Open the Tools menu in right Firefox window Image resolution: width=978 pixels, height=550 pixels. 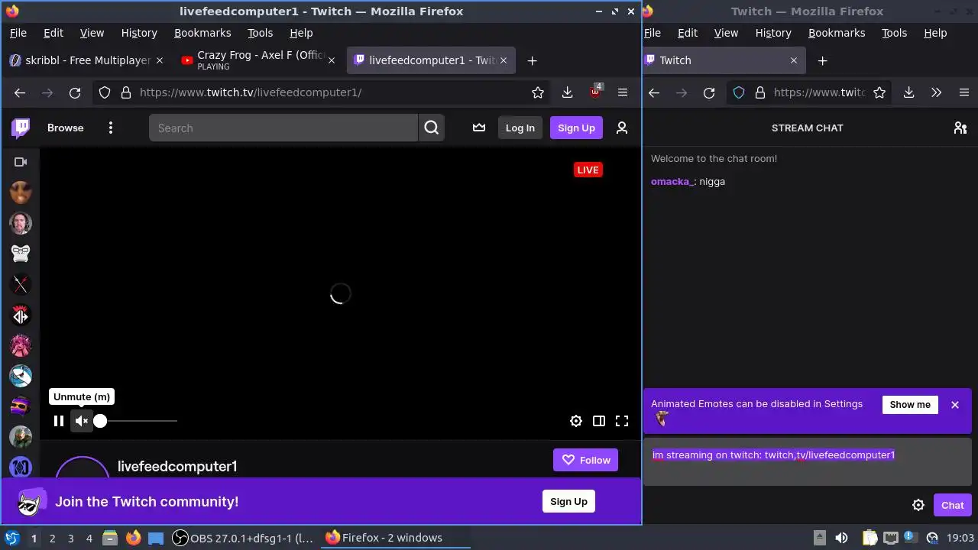(x=894, y=33)
